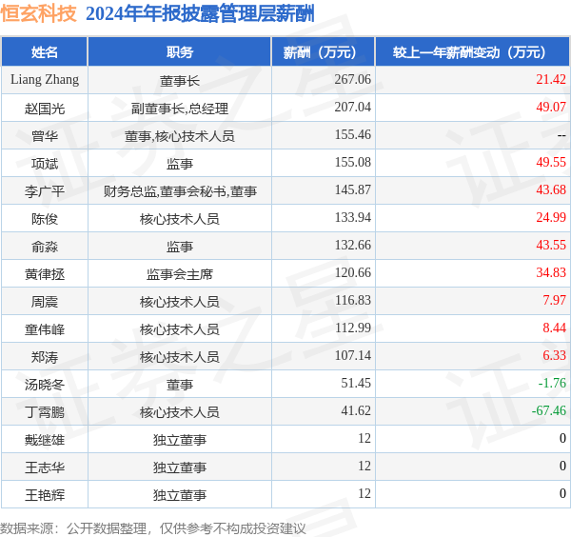Click the change value 8.44

pos(554,328)
